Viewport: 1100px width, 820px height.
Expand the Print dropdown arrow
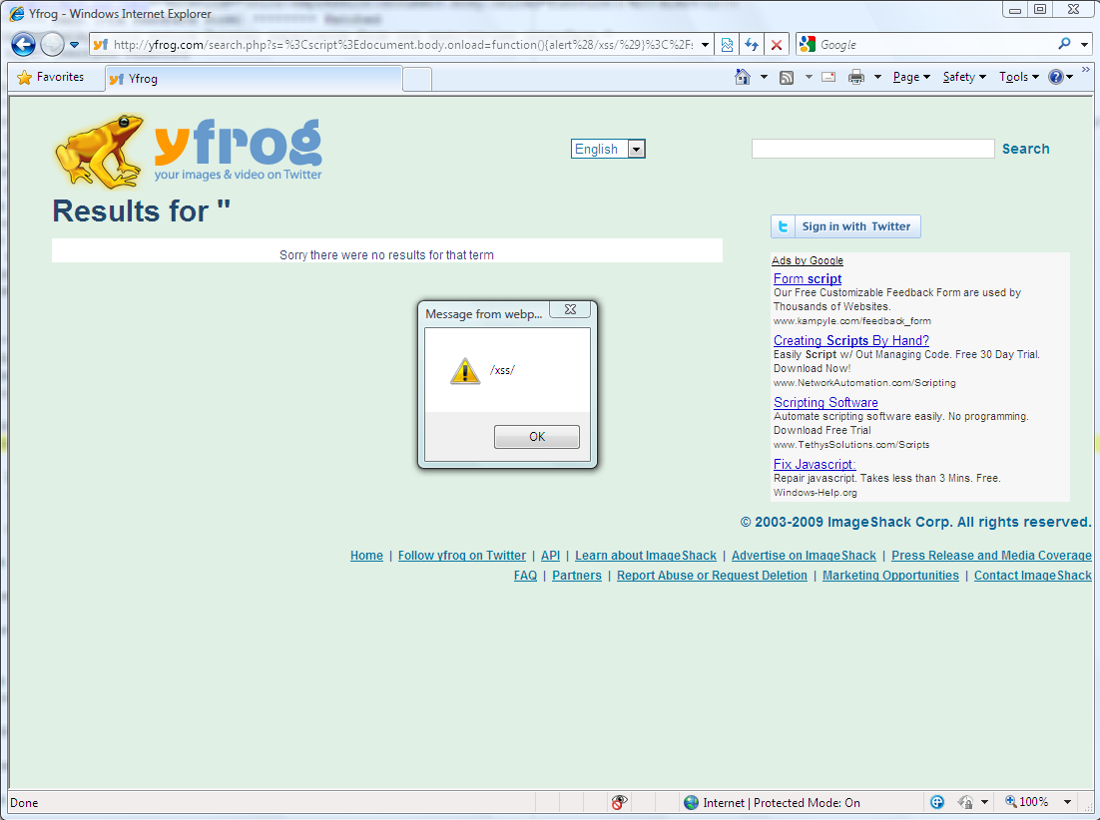coord(877,77)
